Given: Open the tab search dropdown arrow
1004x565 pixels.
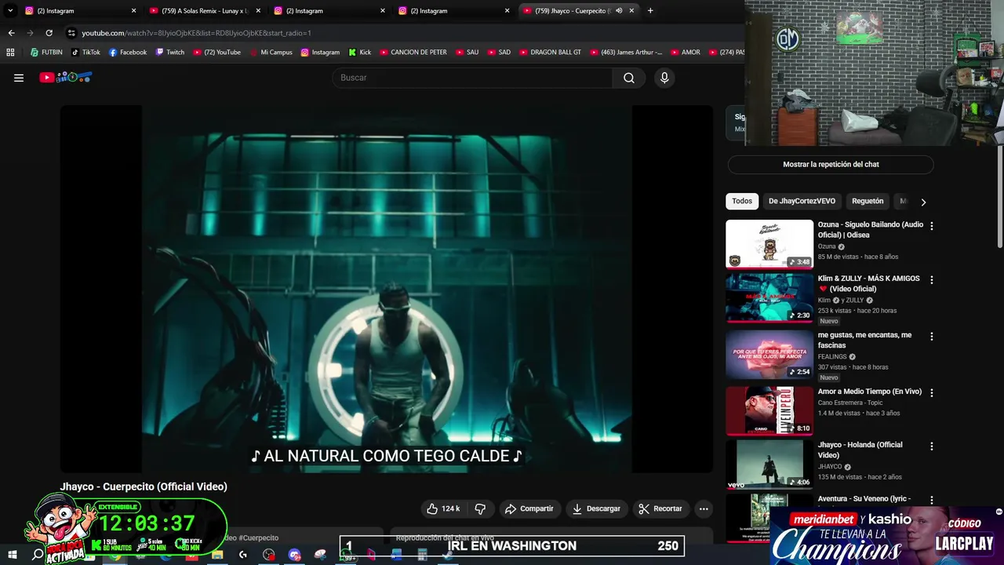Looking at the screenshot, I should click(x=10, y=11).
